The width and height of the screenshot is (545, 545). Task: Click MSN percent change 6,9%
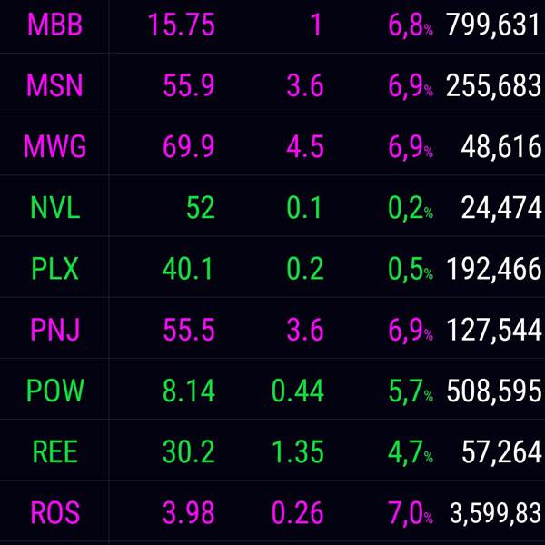(x=411, y=86)
